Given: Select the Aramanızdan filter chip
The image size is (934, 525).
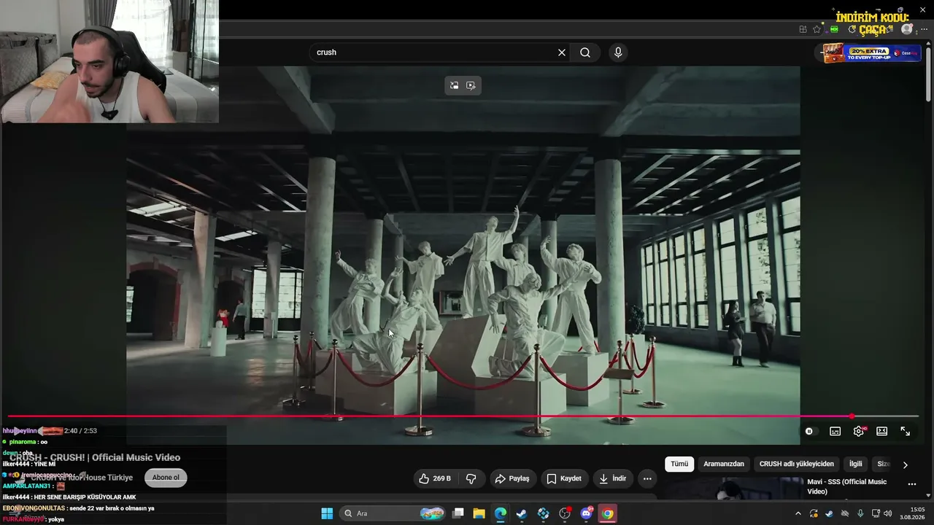Looking at the screenshot, I should click(x=724, y=464).
